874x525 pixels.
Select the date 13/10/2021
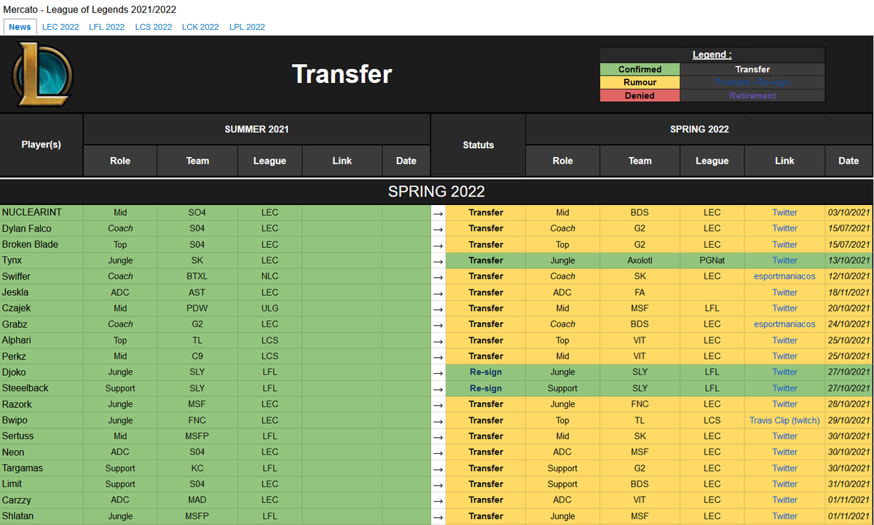point(849,260)
